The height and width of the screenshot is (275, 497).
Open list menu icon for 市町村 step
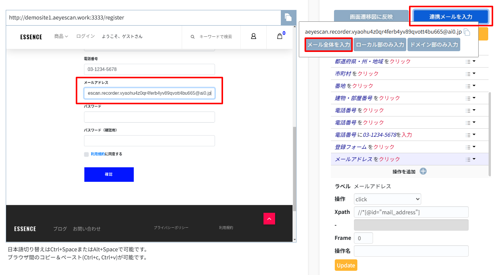[x=468, y=74]
